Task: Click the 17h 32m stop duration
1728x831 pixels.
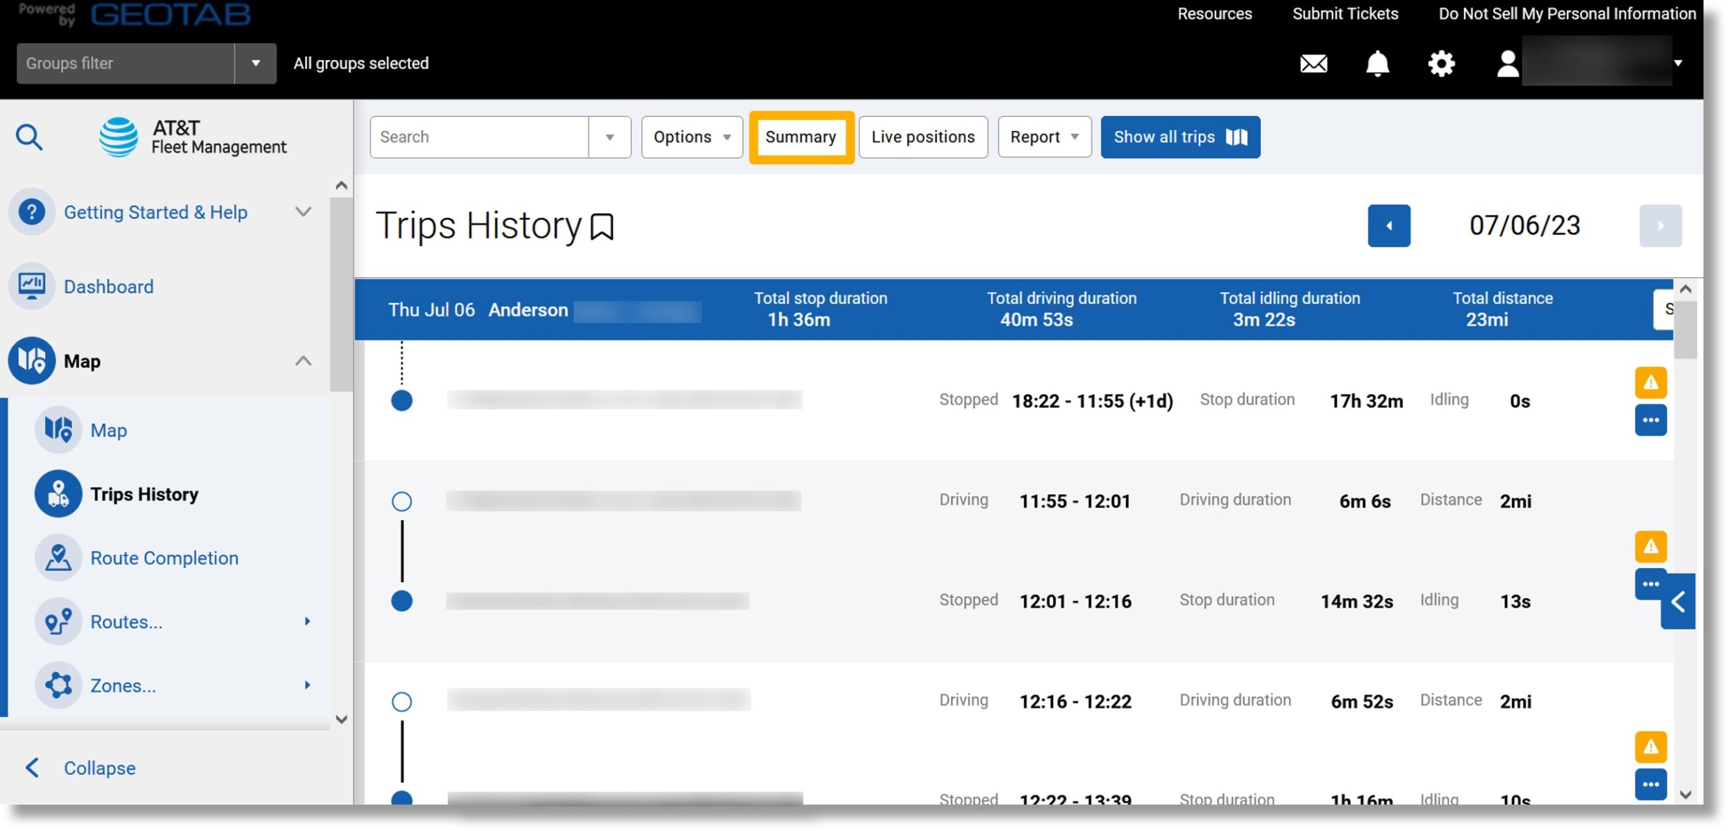Action: [x=1366, y=401]
